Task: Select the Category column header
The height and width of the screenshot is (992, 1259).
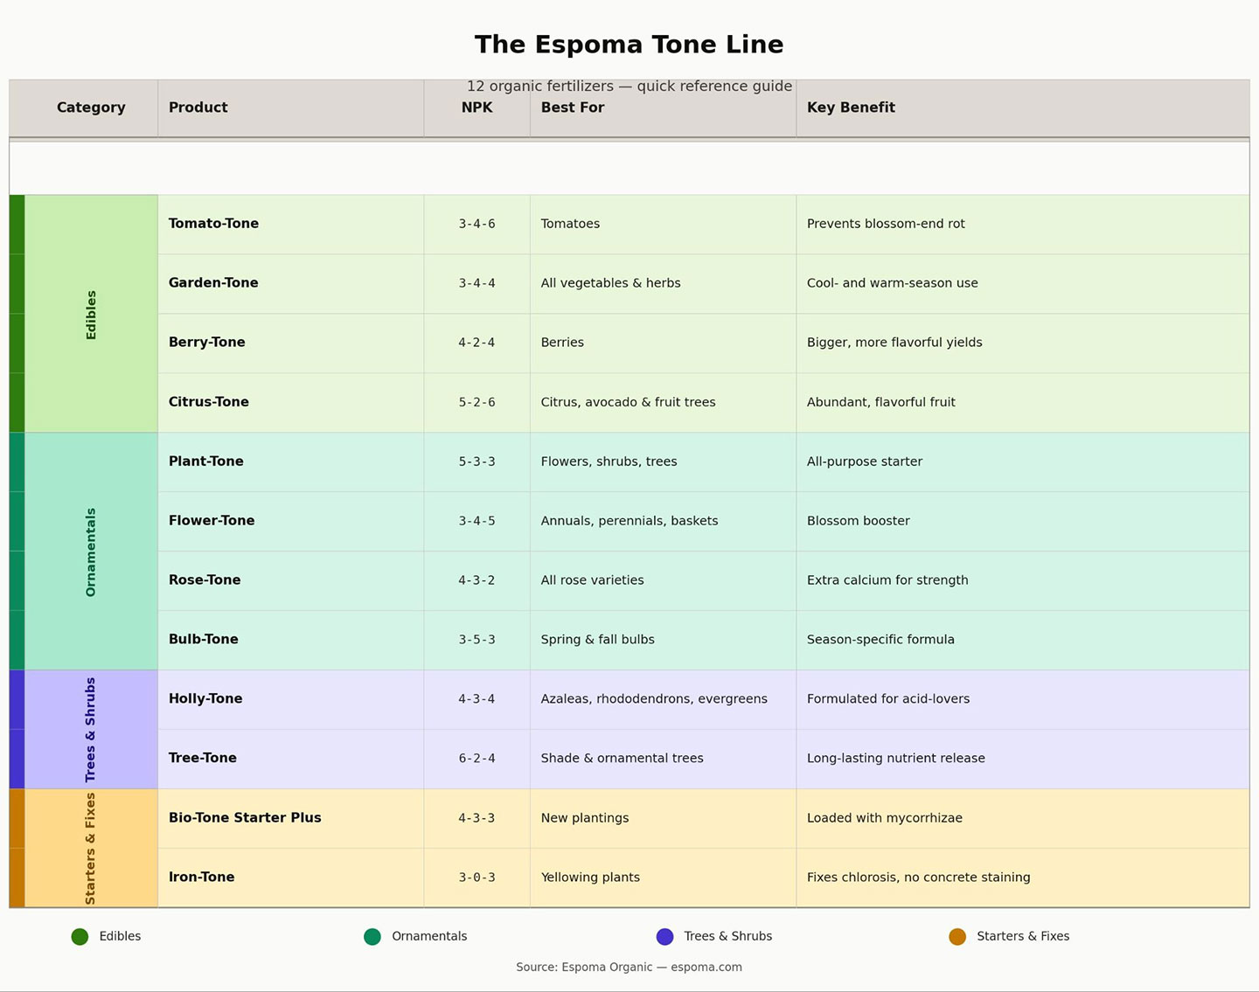Action: click(x=91, y=108)
